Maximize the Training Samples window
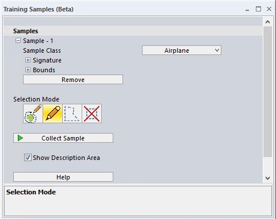Viewport: 276px width, 219px height. pos(258,9)
